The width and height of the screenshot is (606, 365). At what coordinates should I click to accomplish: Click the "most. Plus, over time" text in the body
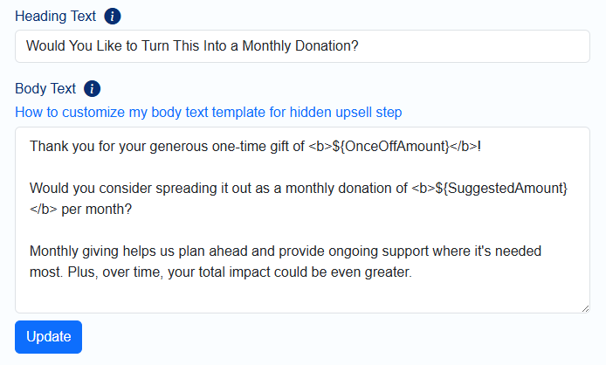(x=96, y=272)
